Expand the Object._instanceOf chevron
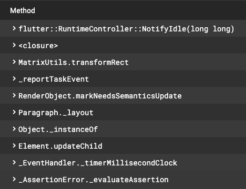This screenshot has height=189, width=246. pos(14,129)
